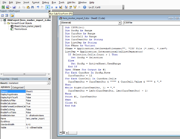Toggle Design Mode icon in toolbar
Viewport: 180px width, 139px height.
pyautogui.click(x=61, y=7)
